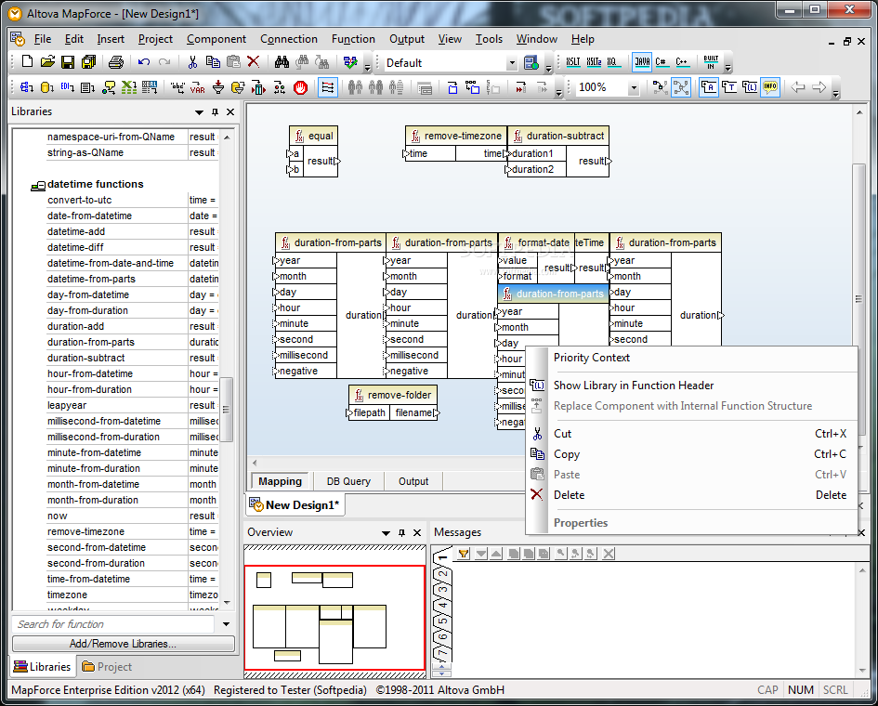Toggle Show Types (T) button
This screenshot has height=706, width=878.
tap(729, 87)
